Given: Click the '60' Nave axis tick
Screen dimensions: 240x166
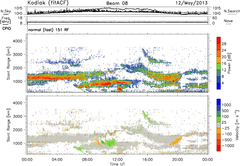Looking at the screenshot, I should click(x=214, y=18).
